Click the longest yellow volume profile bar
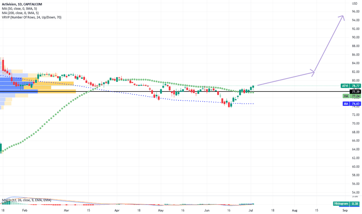362x214 pixels. click(57, 91)
